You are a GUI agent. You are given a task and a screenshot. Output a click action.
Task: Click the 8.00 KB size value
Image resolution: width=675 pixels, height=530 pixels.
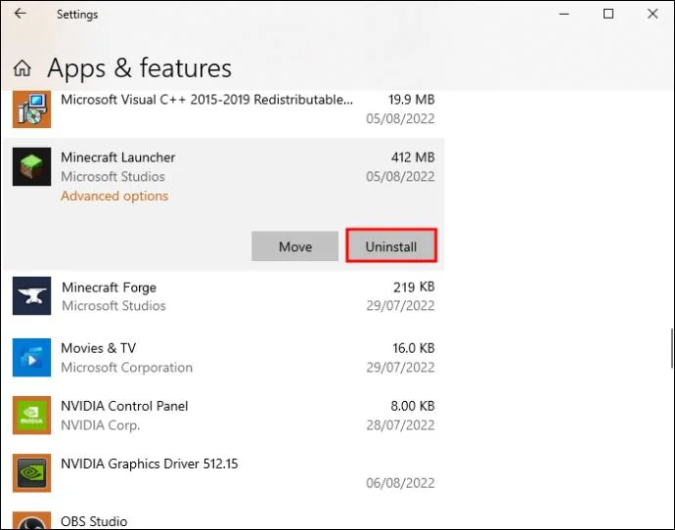413,406
